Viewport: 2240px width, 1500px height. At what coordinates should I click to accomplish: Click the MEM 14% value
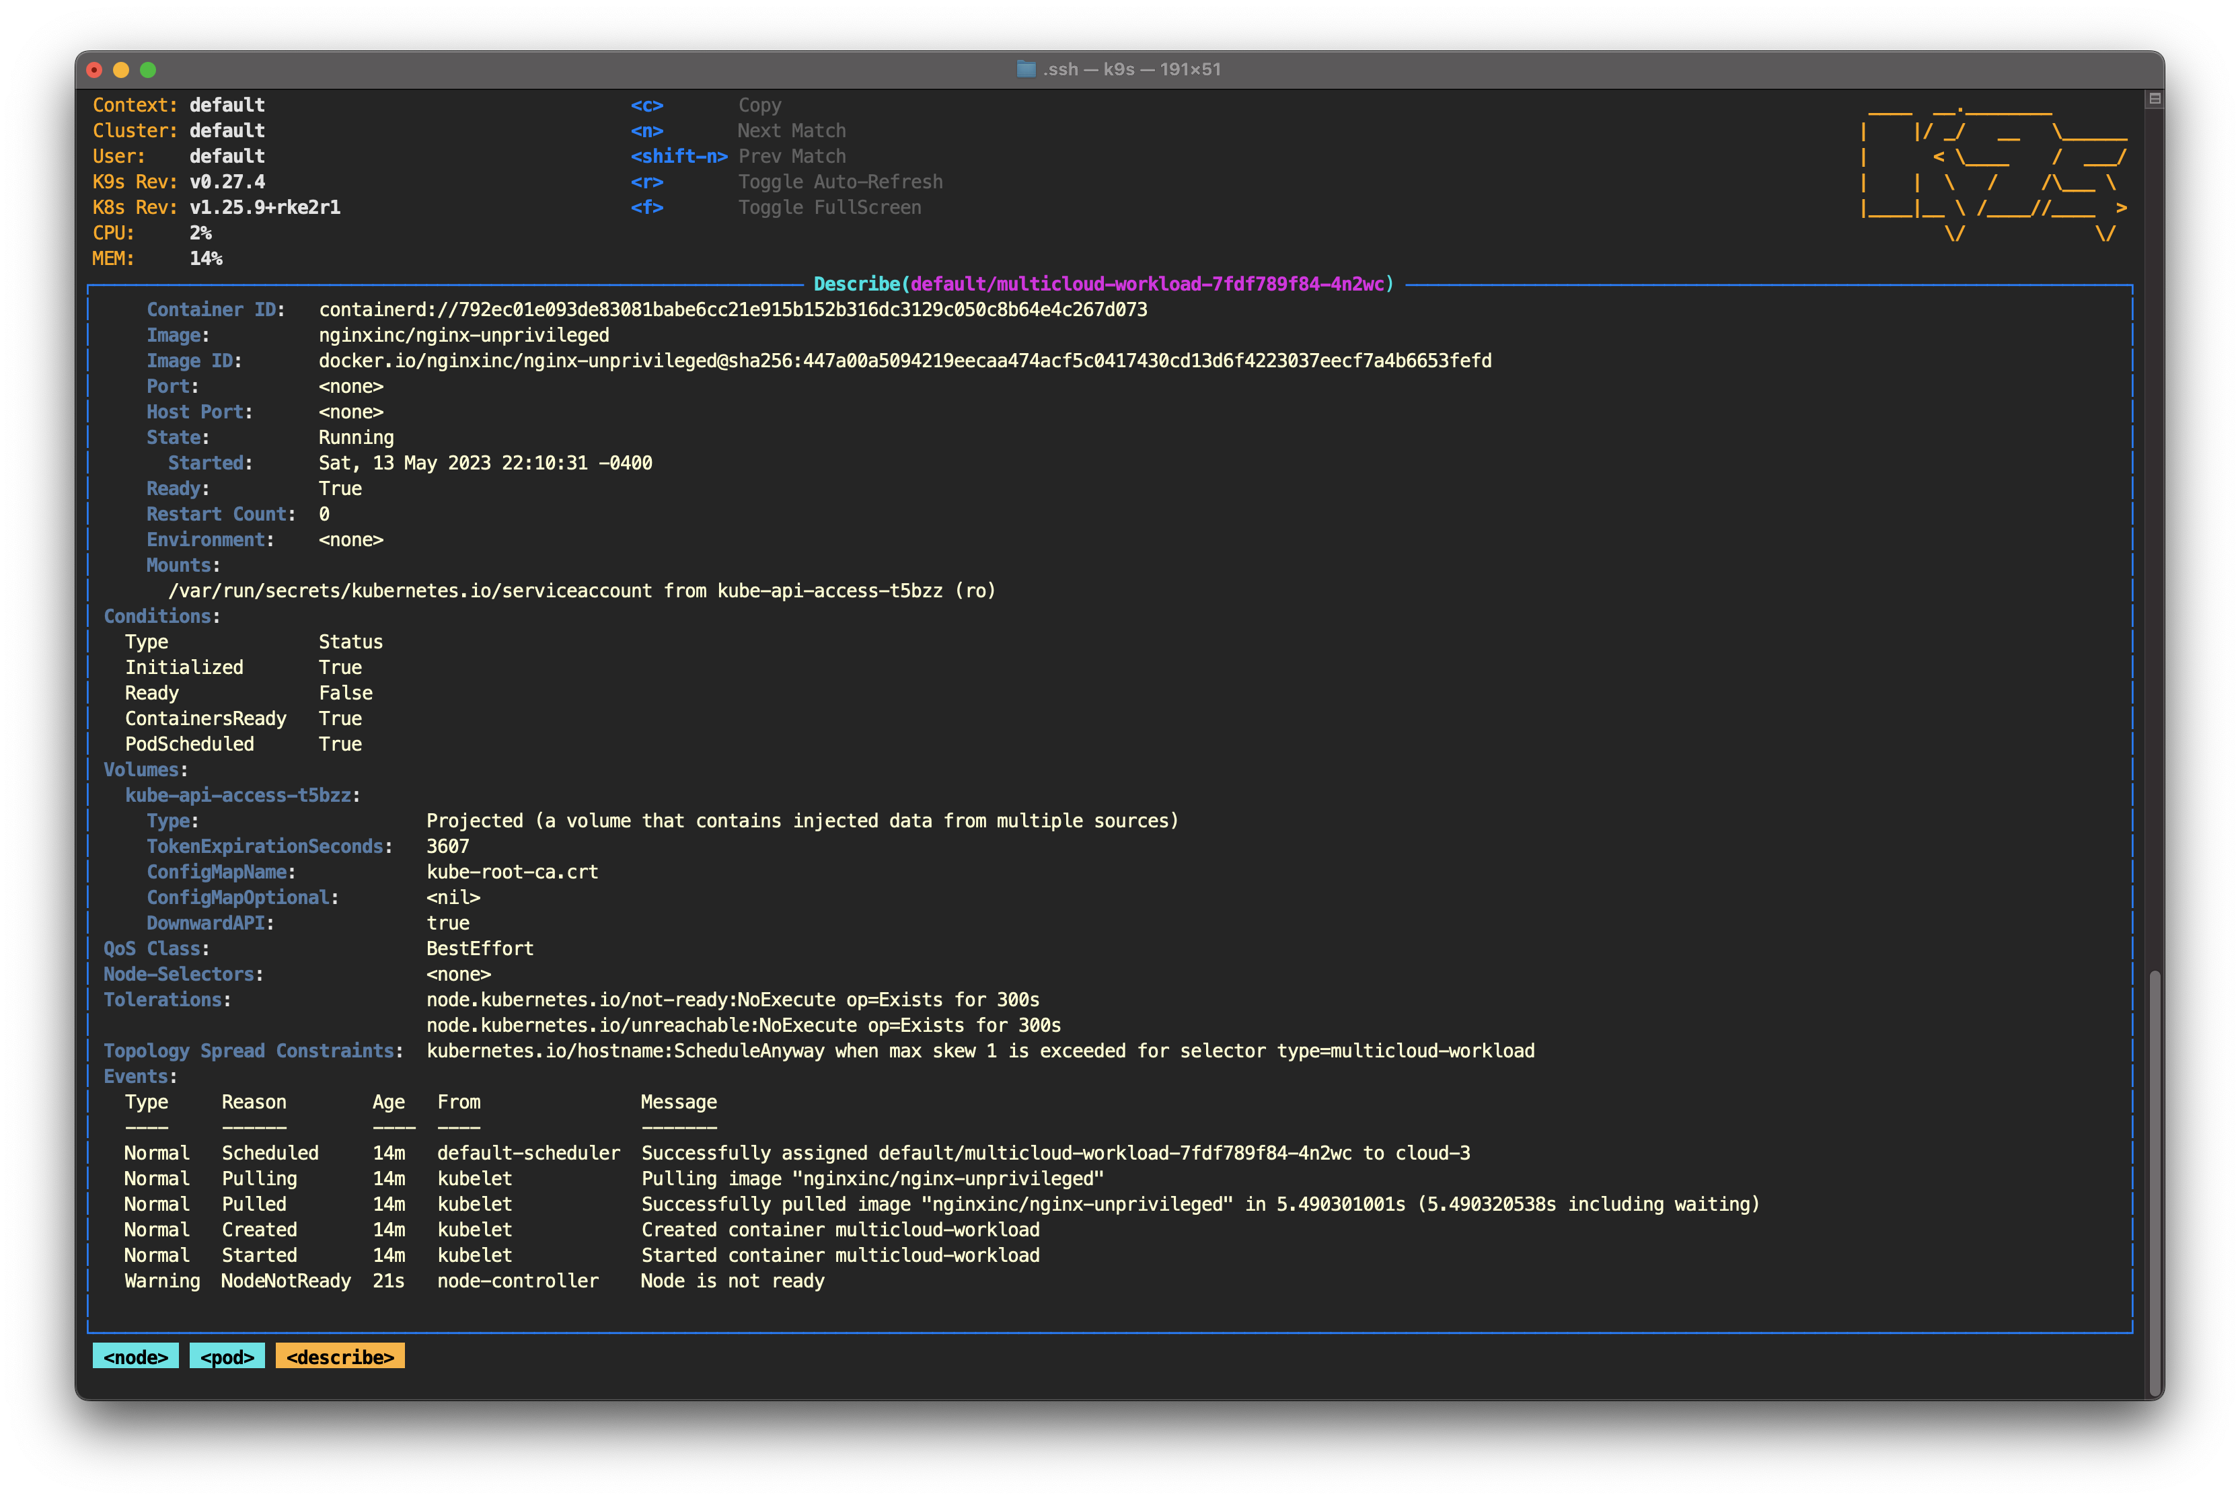tap(206, 258)
